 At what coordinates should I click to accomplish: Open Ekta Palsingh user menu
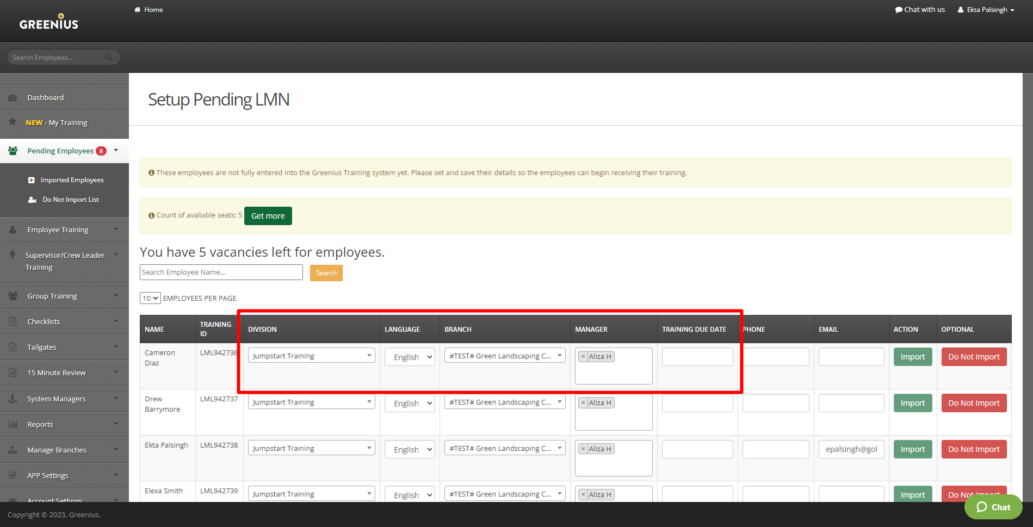986,10
